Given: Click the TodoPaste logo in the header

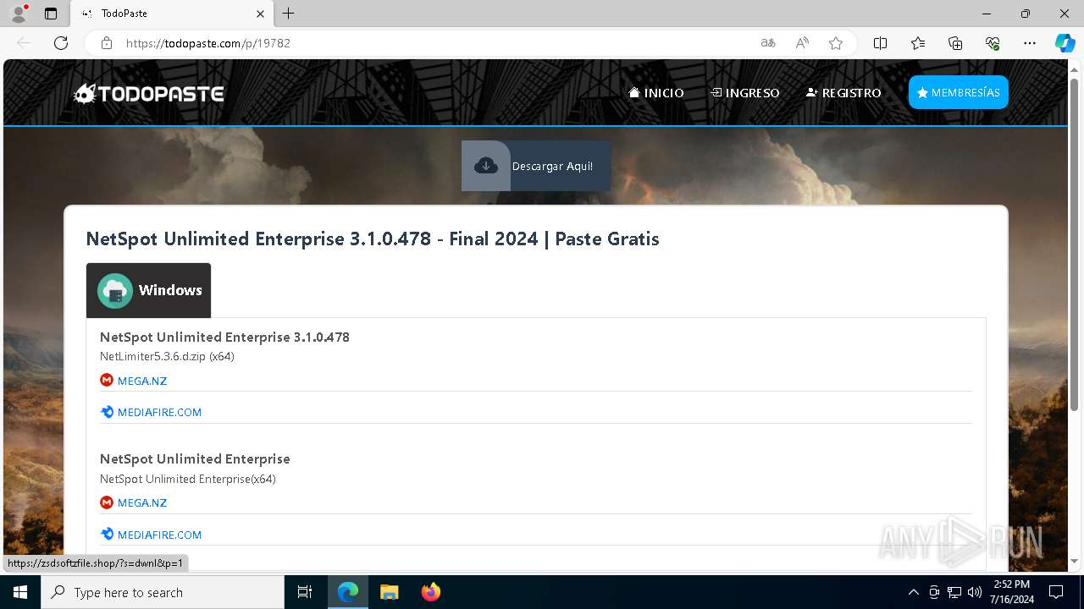Looking at the screenshot, I should pyautogui.click(x=149, y=93).
